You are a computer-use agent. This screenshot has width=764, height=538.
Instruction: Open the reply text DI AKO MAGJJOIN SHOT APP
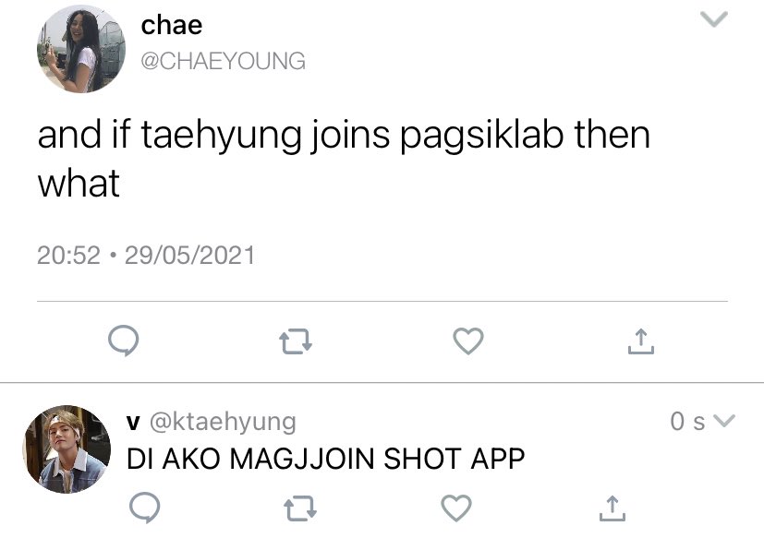325,459
